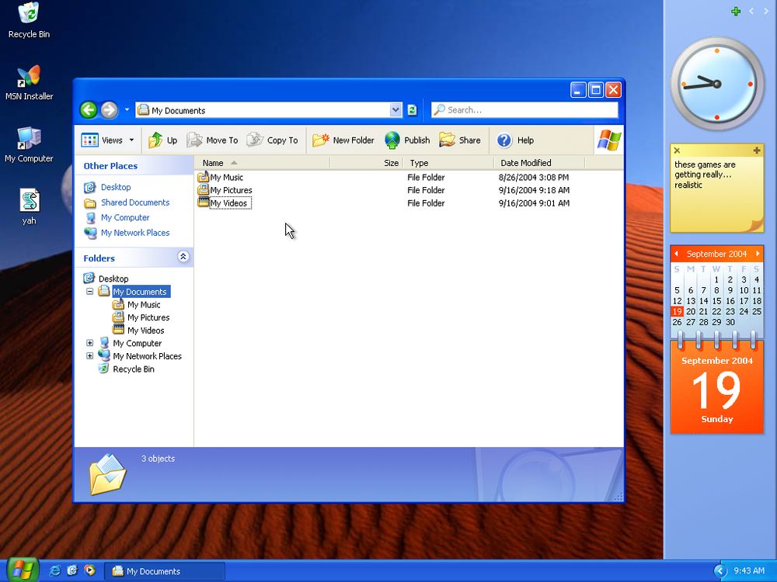Viewport: 777px width, 582px height.
Task: Go to next month in calendar gadget
Action: [x=758, y=254]
